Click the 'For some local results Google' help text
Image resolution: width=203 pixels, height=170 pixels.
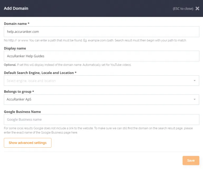(x=98, y=130)
